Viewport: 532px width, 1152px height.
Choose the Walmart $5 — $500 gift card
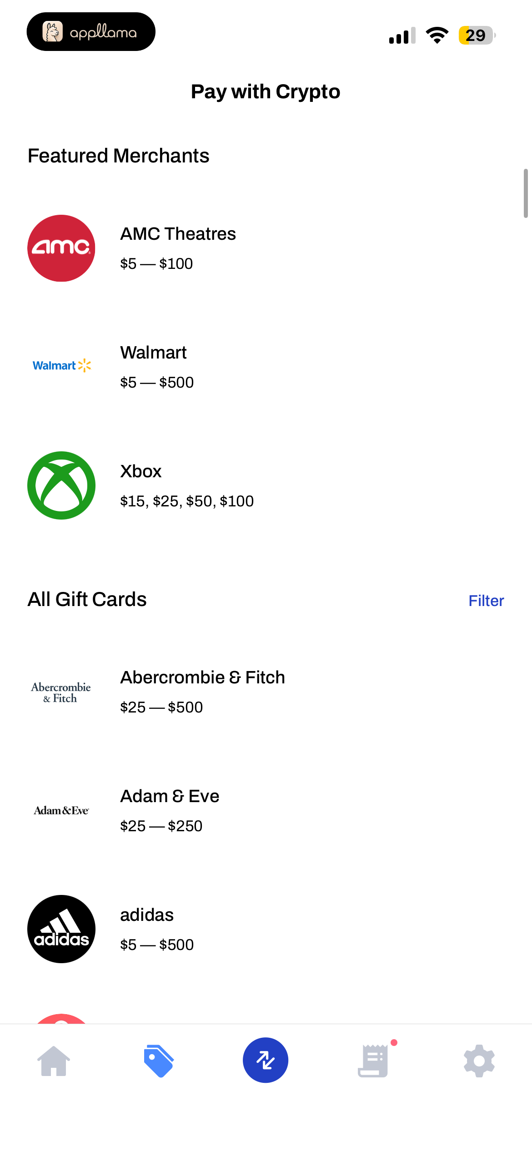click(266, 367)
